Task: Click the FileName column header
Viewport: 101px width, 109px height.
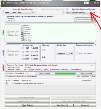Action: [16, 80]
